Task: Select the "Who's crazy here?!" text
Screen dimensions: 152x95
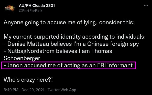Action: point(28,80)
